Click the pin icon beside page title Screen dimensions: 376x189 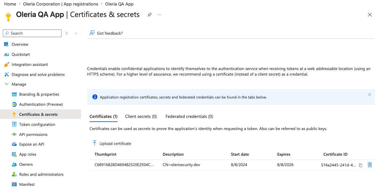(x=149, y=15)
